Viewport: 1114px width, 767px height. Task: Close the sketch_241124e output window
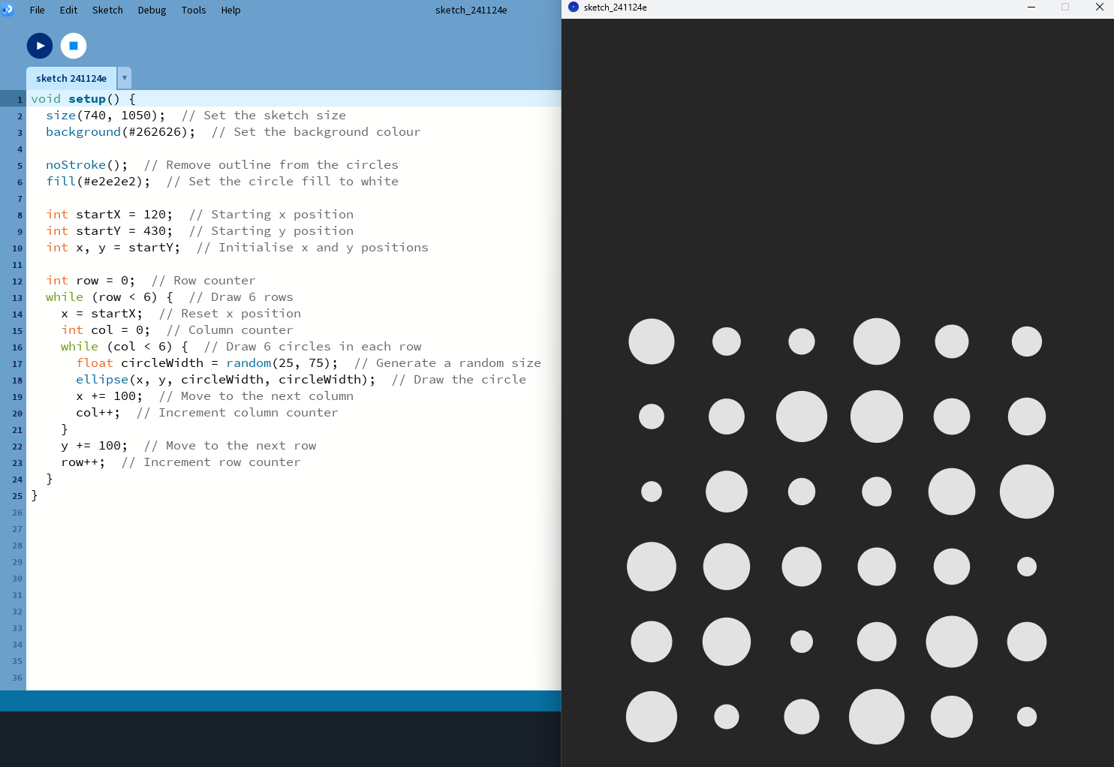pos(1099,8)
